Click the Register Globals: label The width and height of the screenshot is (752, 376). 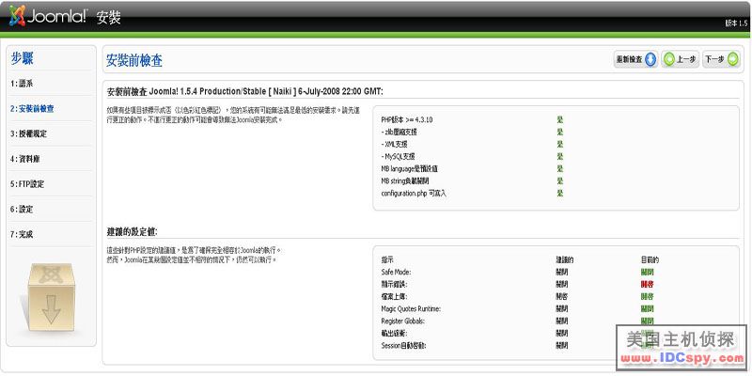pyautogui.click(x=403, y=321)
